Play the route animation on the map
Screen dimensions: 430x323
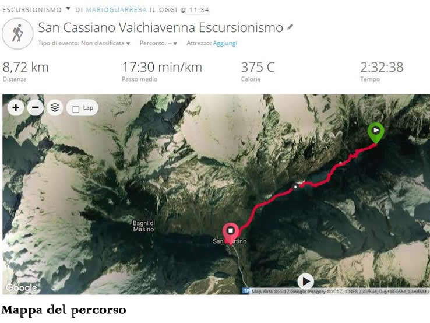pyautogui.click(x=305, y=281)
